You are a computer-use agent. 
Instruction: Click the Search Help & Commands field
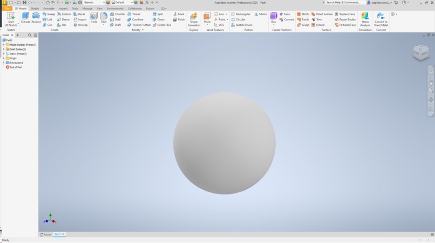344,3
